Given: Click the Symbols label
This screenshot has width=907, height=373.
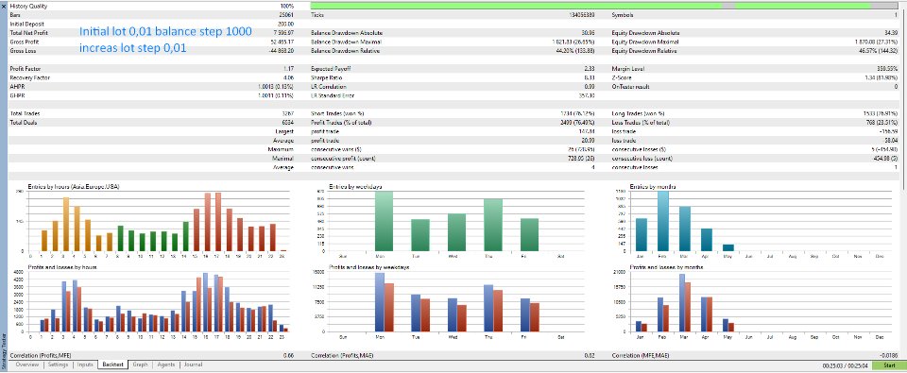Looking at the screenshot, I should click(x=623, y=14).
